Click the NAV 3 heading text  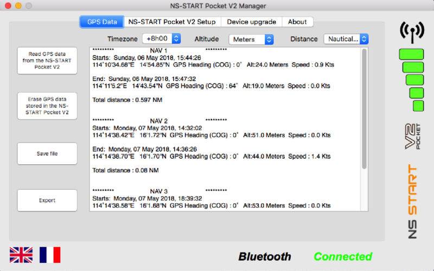158,191
